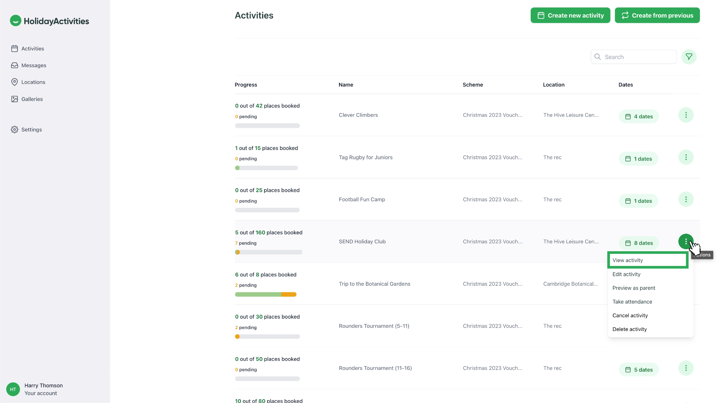
Task: Choose Delete activity from the menu
Action: pos(629,329)
